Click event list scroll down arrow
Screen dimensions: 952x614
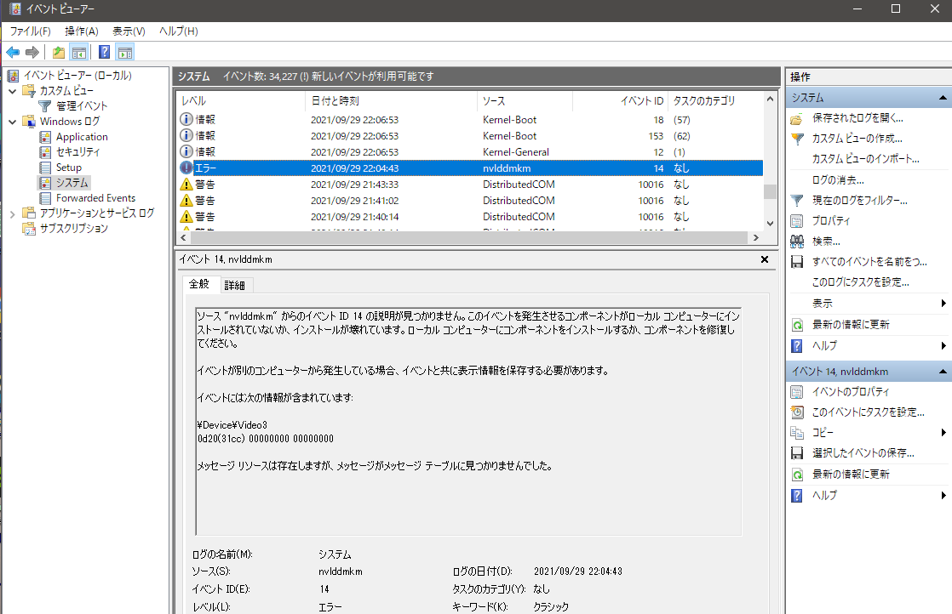tap(770, 223)
